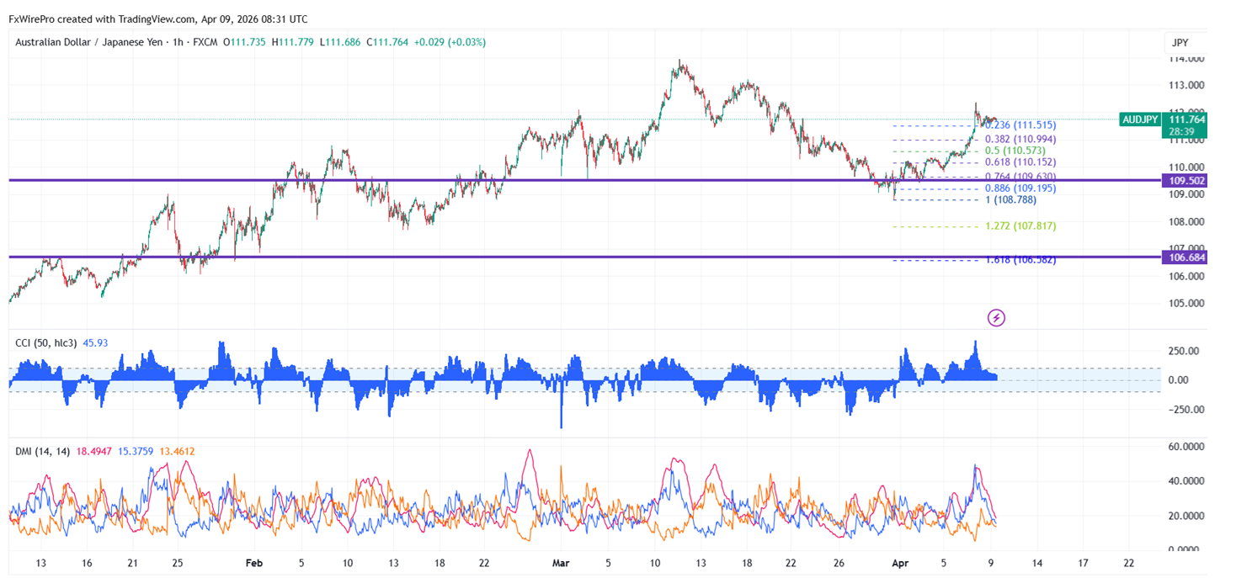Click the open value O111.735

[245, 42]
